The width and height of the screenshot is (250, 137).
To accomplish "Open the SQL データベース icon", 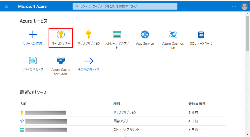I will click(201, 35).
